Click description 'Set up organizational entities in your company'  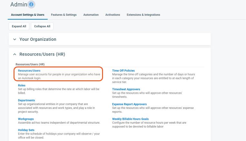tap(56, 108)
